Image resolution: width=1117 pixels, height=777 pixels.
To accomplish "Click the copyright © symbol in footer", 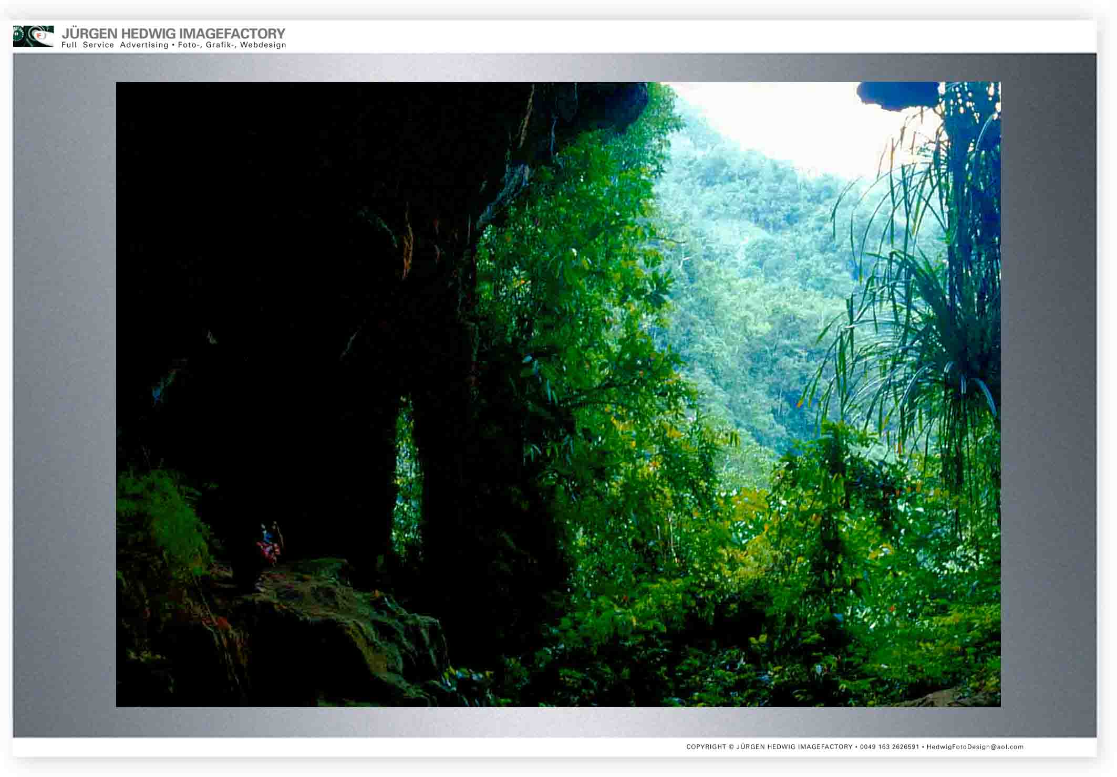I will 731,747.
